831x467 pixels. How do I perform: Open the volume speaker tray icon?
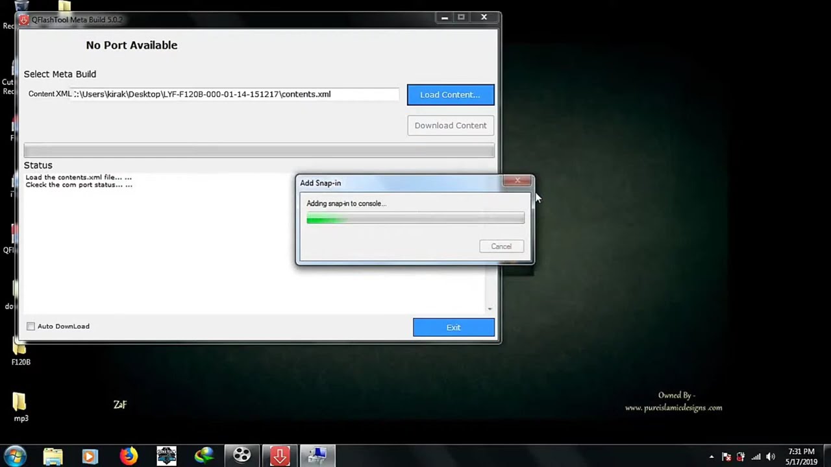tap(771, 457)
